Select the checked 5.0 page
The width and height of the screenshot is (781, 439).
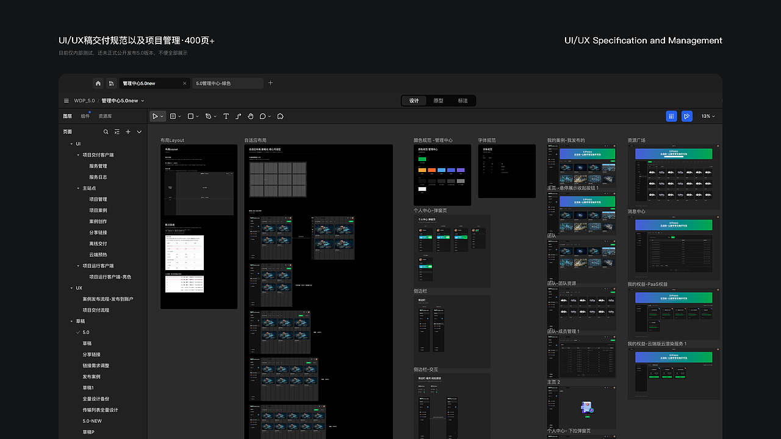point(86,332)
